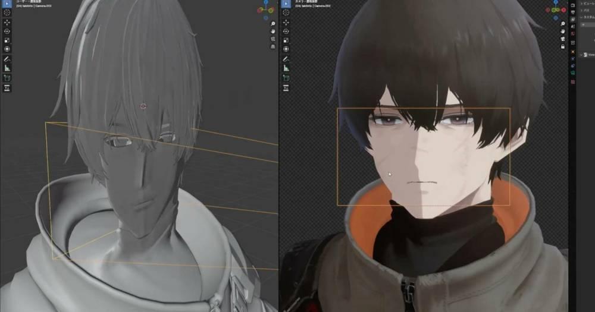Open the red Material properties tab
Viewport: 595px width, 312px height.
pyautogui.click(x=573, y=81)
